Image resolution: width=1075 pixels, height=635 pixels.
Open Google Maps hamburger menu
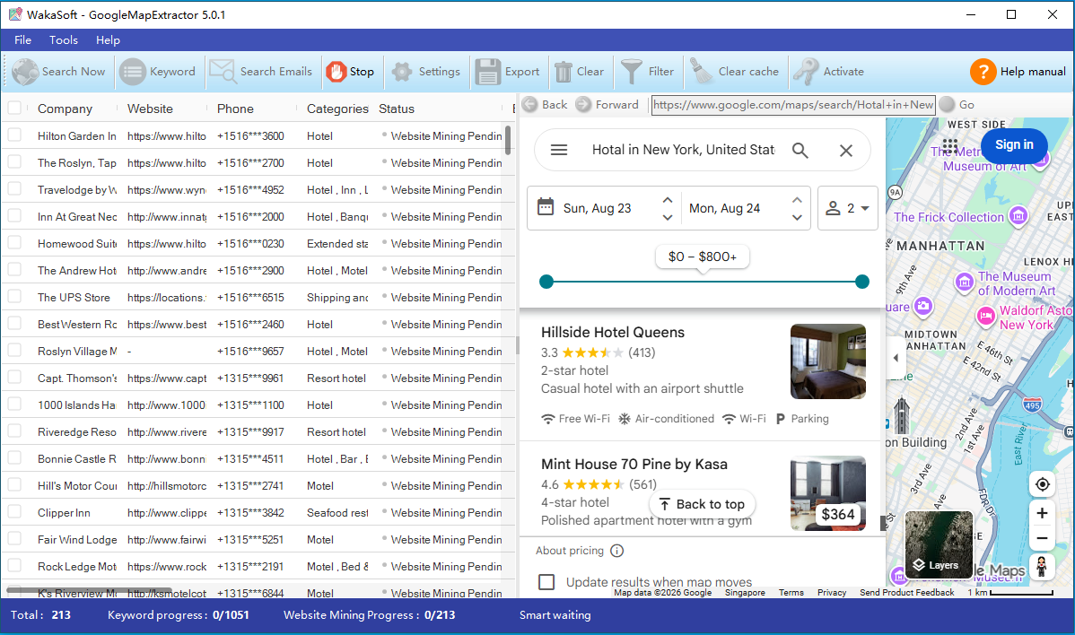559,149
